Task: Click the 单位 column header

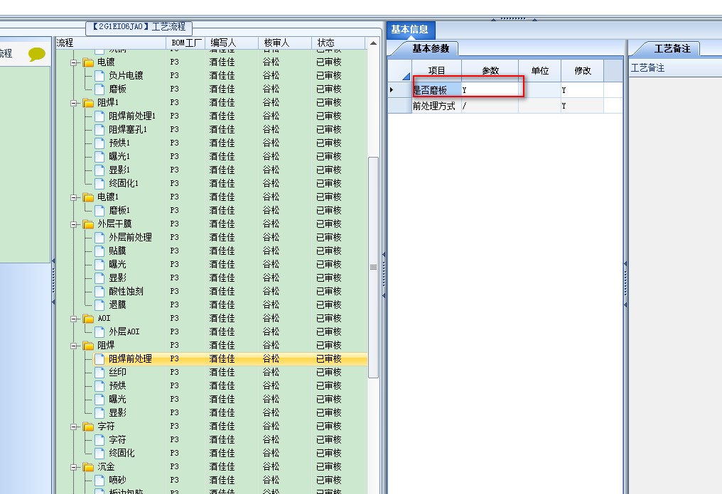Action: click(539, 71)
